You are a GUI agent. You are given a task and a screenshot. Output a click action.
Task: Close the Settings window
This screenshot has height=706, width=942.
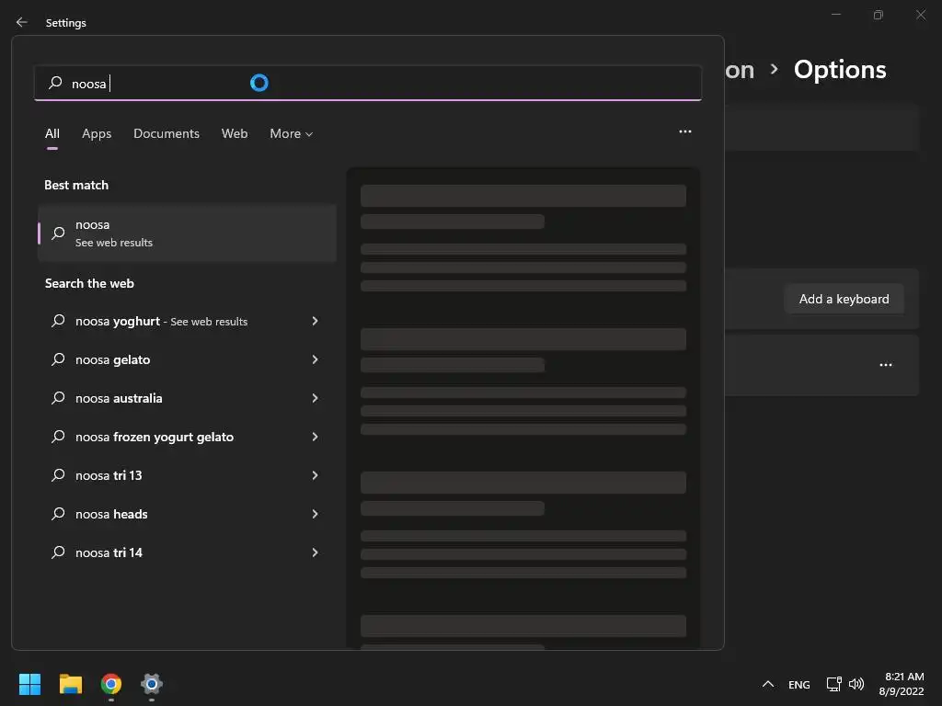[x=920, y=15]
